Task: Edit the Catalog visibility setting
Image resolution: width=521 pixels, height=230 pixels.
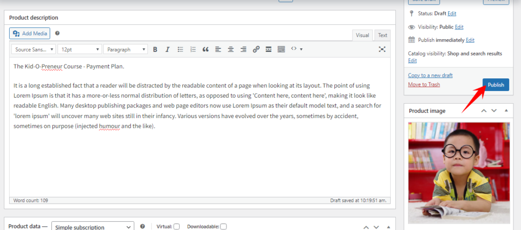Action: click(412, 61)
